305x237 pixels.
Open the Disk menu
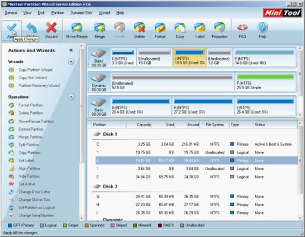(x=41, y=13)
